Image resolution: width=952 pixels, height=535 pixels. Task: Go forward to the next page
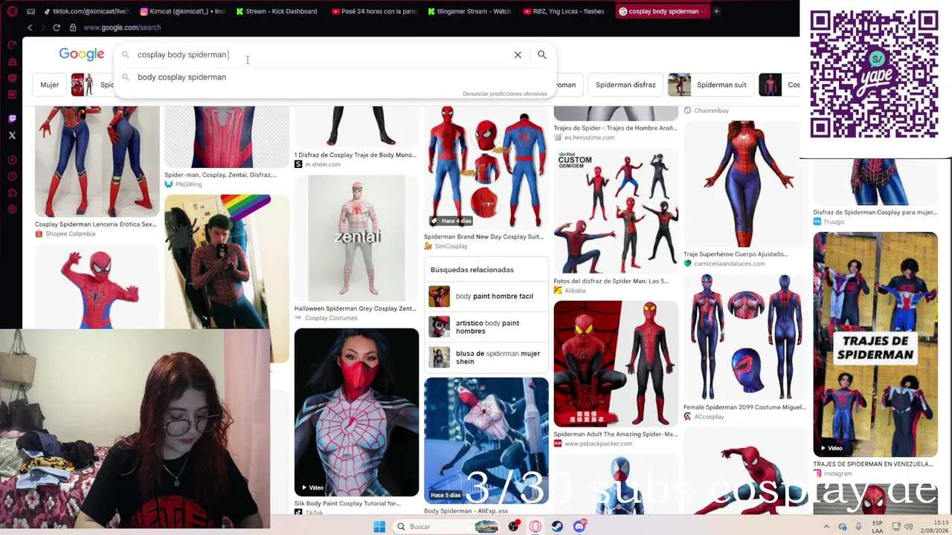[x=43, y=27]
